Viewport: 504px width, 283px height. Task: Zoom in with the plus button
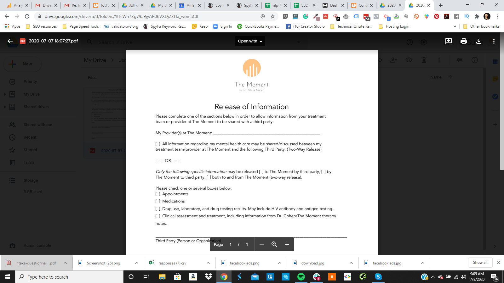287,244
